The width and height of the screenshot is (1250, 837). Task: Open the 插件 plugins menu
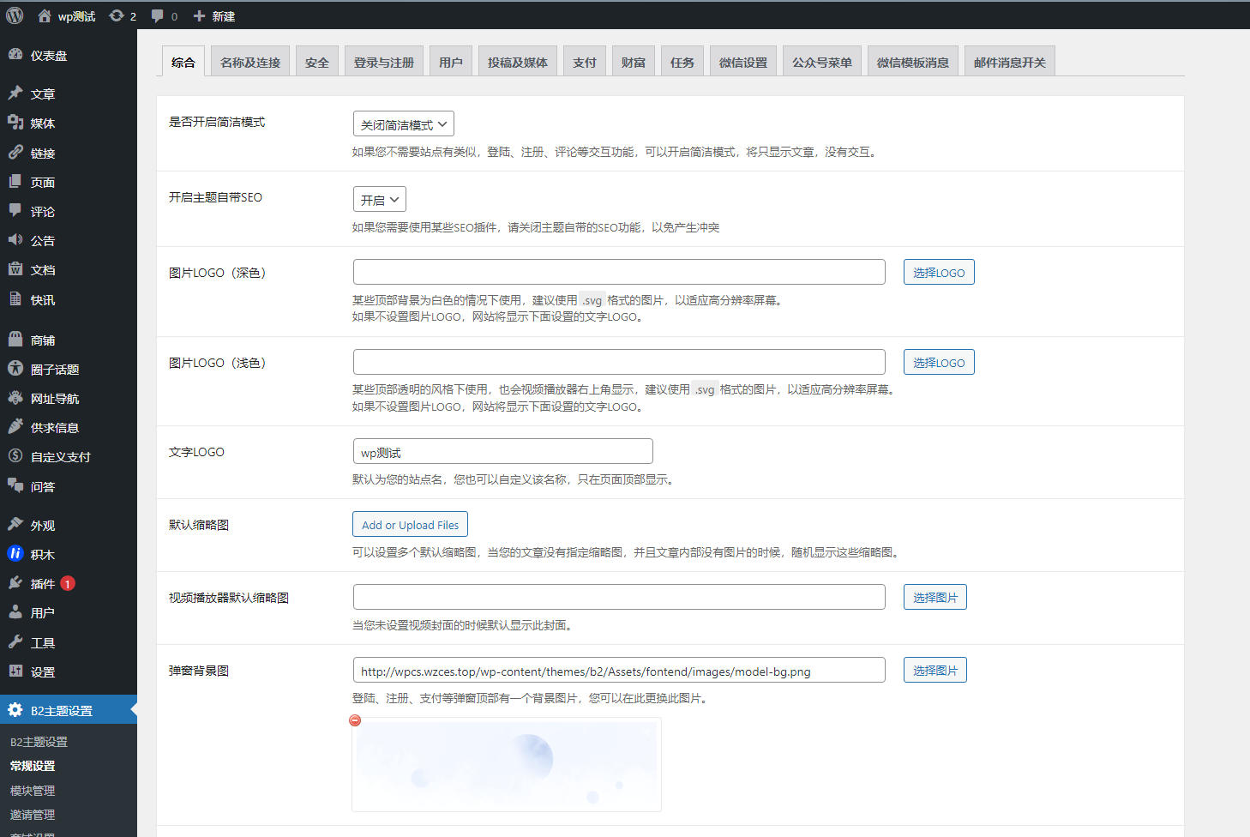click(x=42, y=584)
